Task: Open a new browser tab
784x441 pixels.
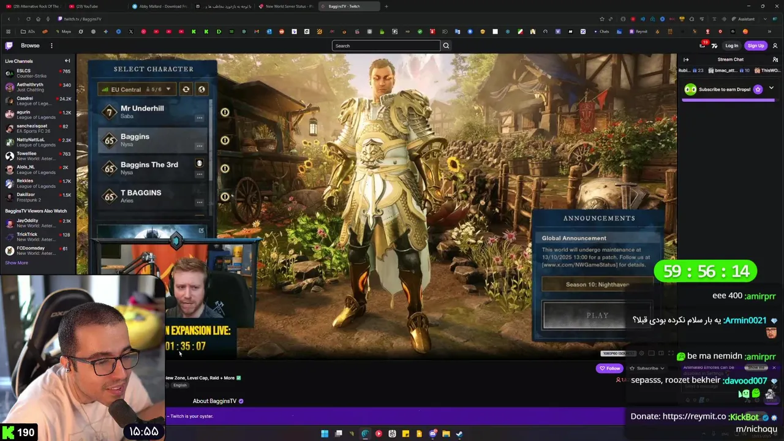Action: click(x=386, y=6)
